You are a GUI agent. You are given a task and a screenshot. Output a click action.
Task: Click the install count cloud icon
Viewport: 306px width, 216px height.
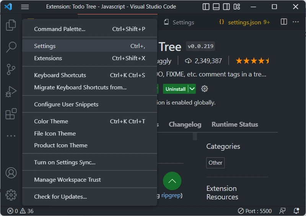point(188,61)
